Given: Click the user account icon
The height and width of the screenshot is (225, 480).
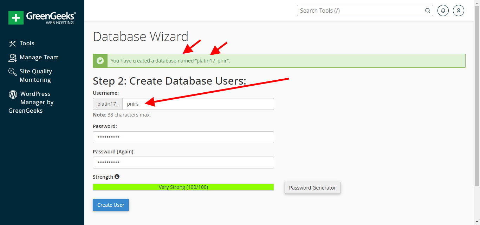Looking at the screenshot, I should point(458,11).
